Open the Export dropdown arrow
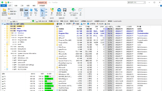This screenshot has width=162, height=91. point(65,15)
